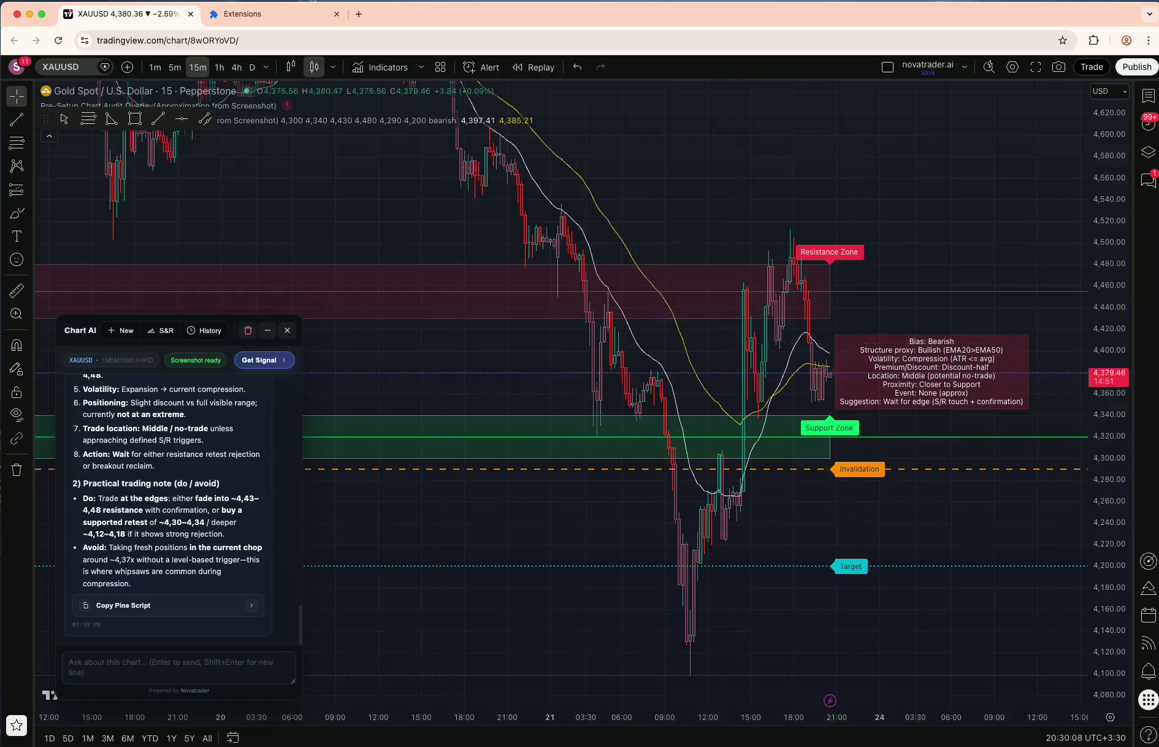The height and width of the screenshot is (747, 1159).
Task: Open the favorites star toolbar
Action: [17, 726]
